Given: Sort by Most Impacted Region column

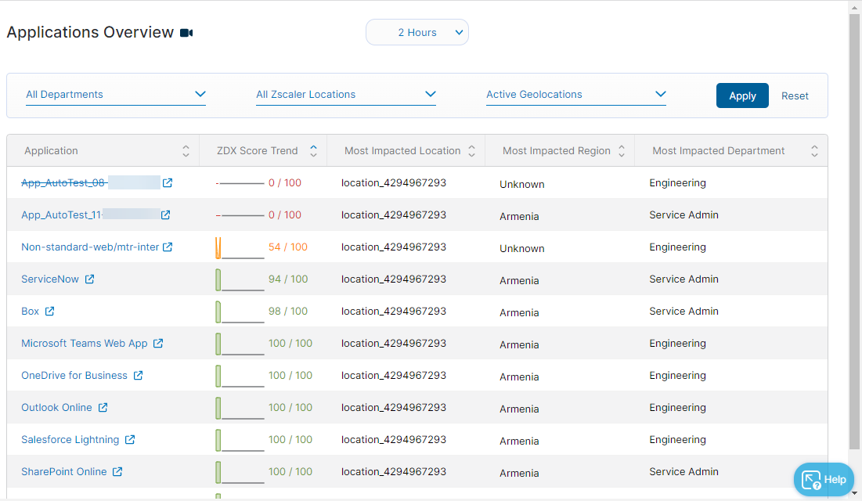Looking at the screenshot, I should 622,151.
